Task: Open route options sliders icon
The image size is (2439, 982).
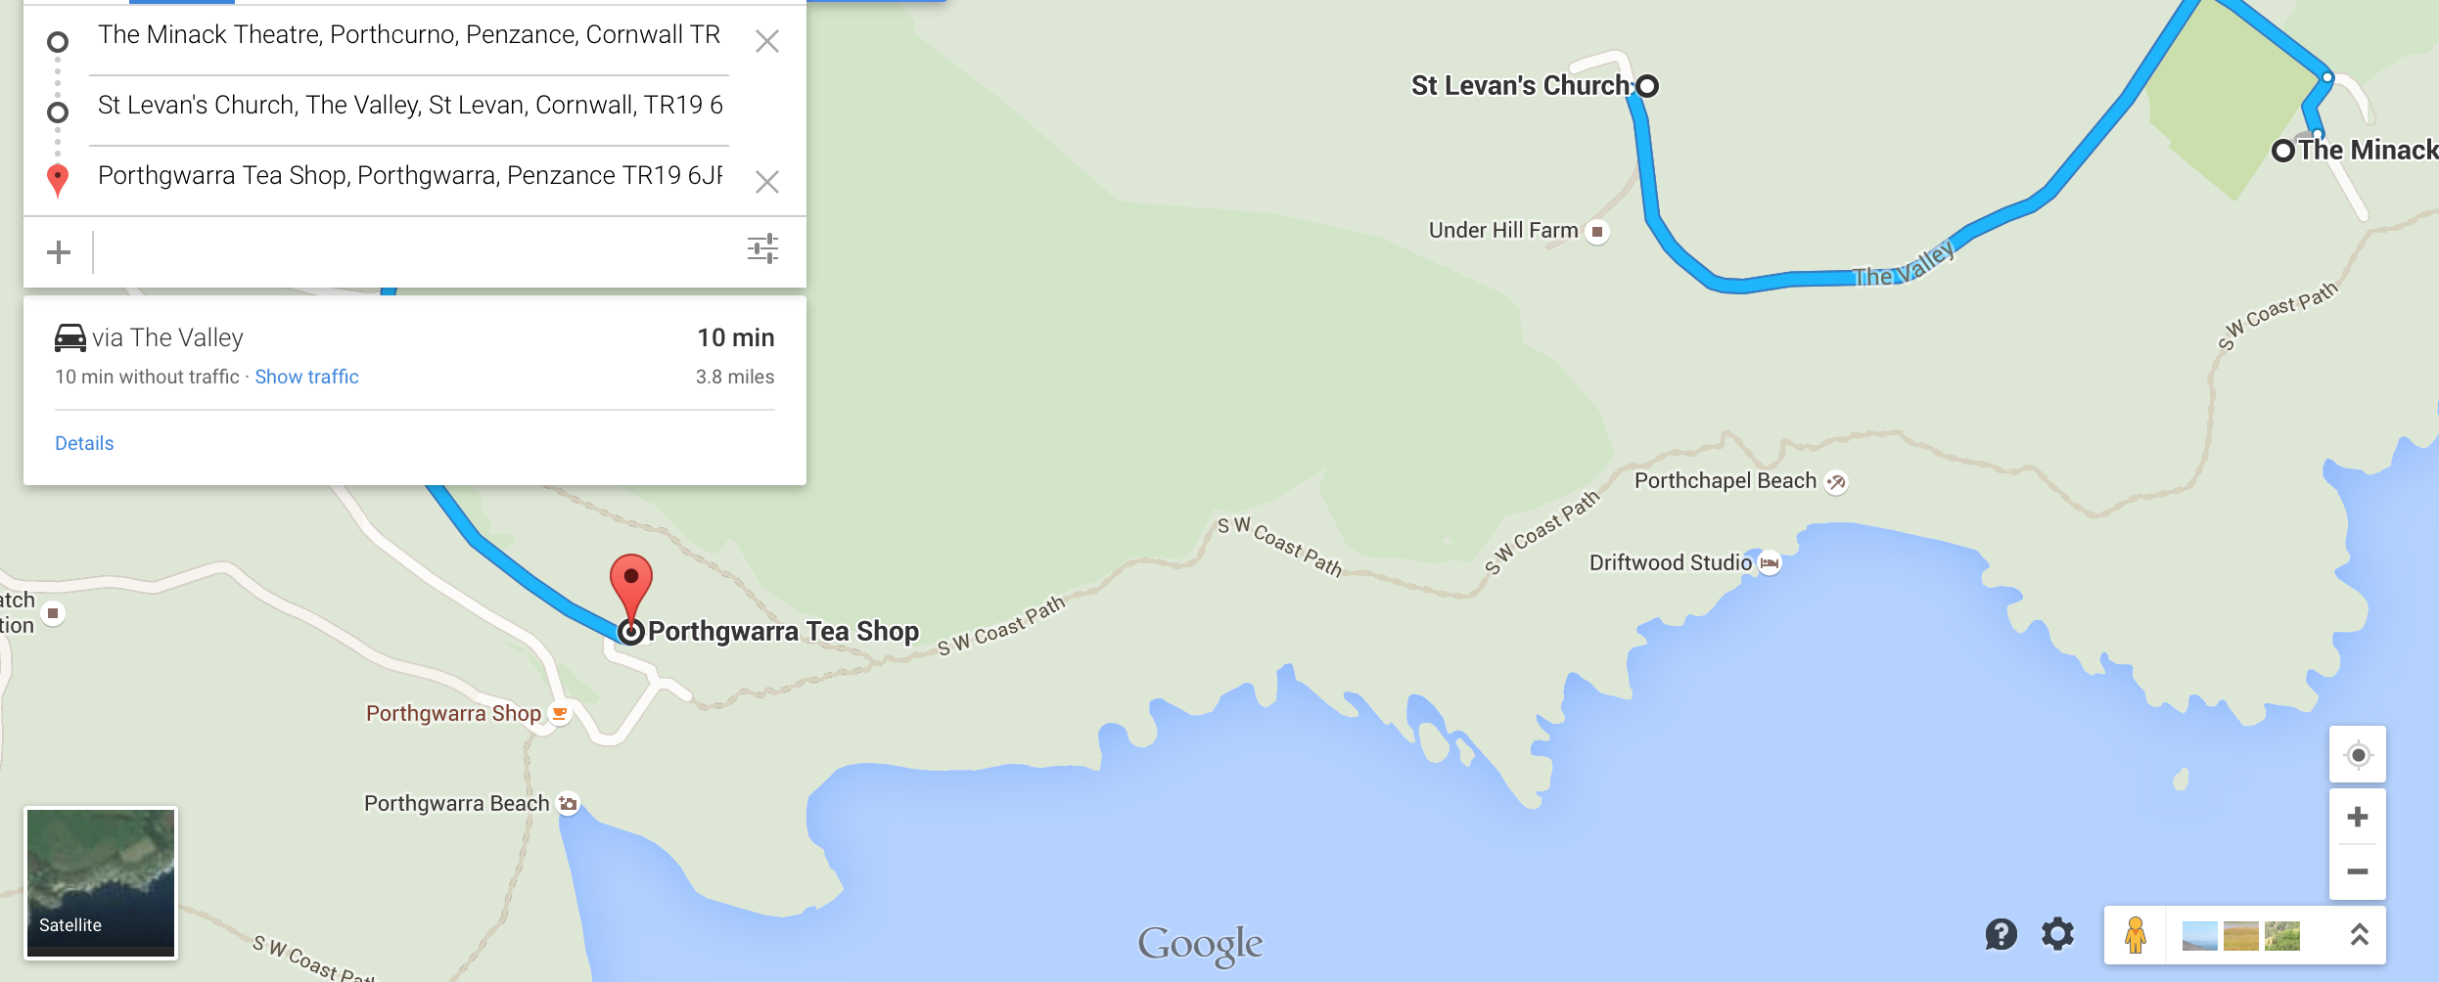Action: (762, 248)
